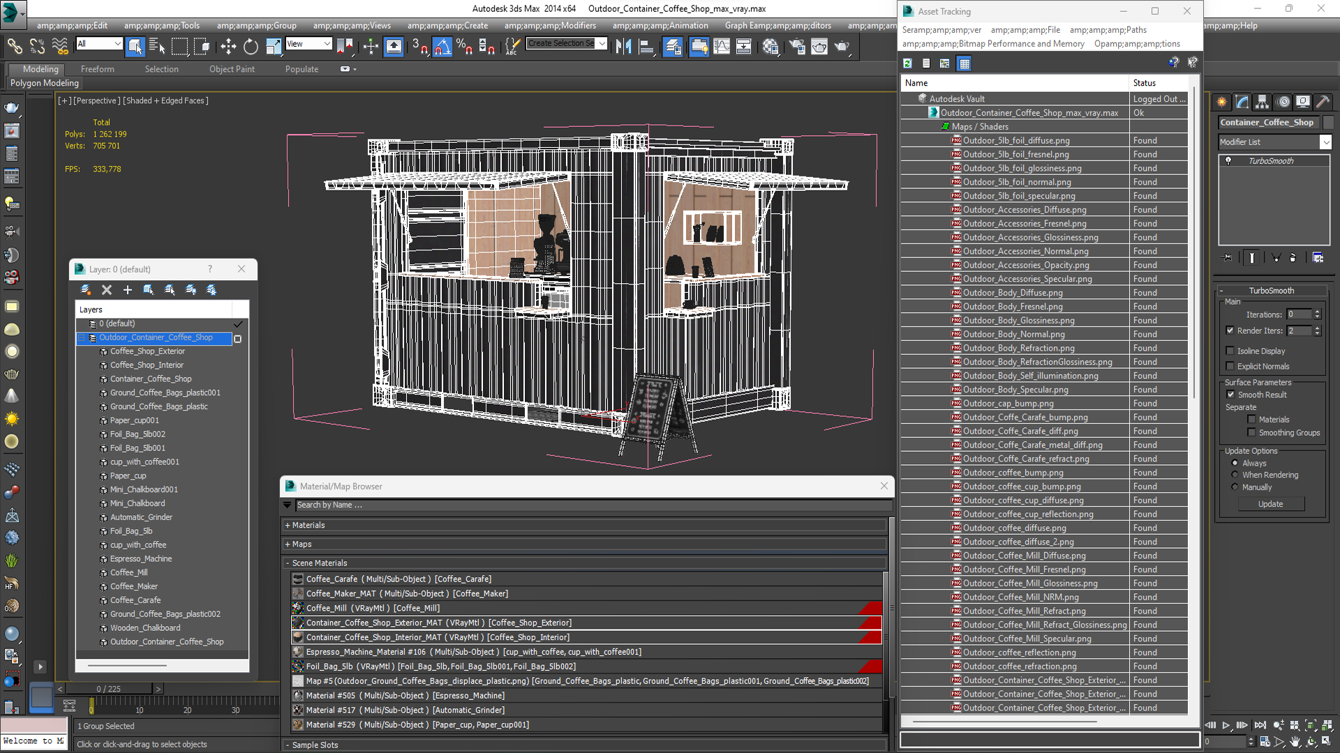1340x753 pixels.
Task: Expand the Materials group in browser
Action: [287, 525]
